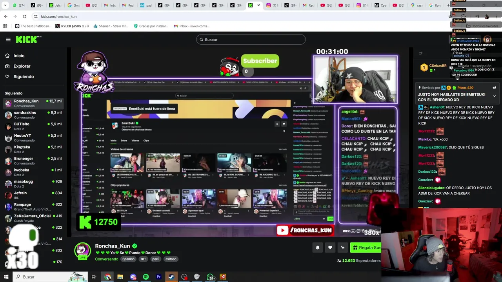This screenshot has width=502, height=282.
Task: Click the Buscar search field on Kick
Action: [x=251, y=40]
